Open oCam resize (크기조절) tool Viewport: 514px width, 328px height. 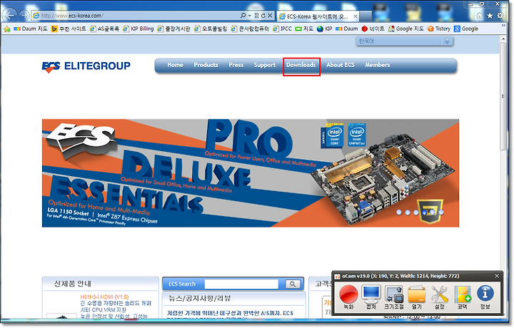[x=393, y=297]
